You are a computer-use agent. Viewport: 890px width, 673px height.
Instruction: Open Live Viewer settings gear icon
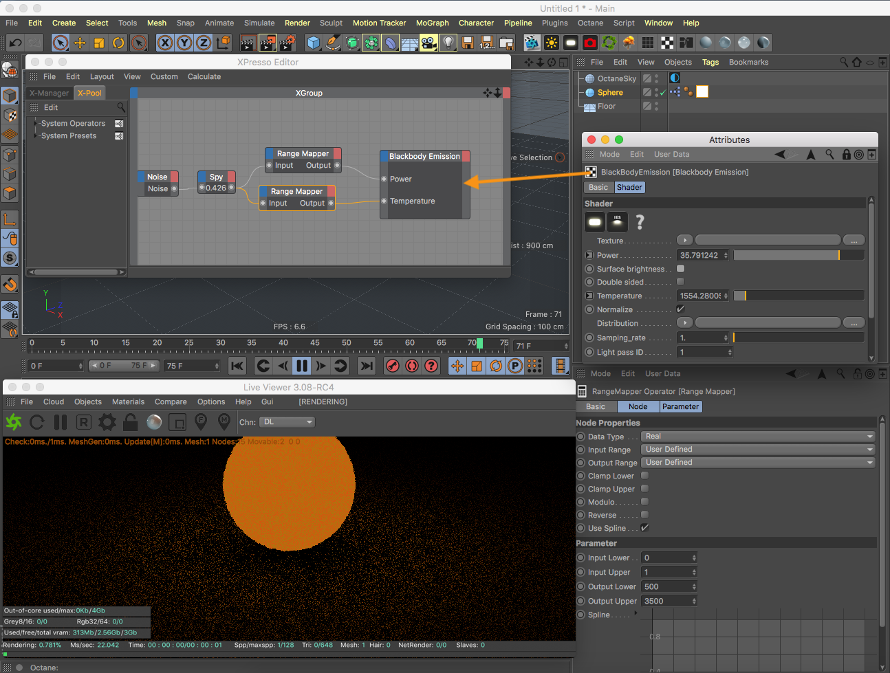[x=107, y=422]
